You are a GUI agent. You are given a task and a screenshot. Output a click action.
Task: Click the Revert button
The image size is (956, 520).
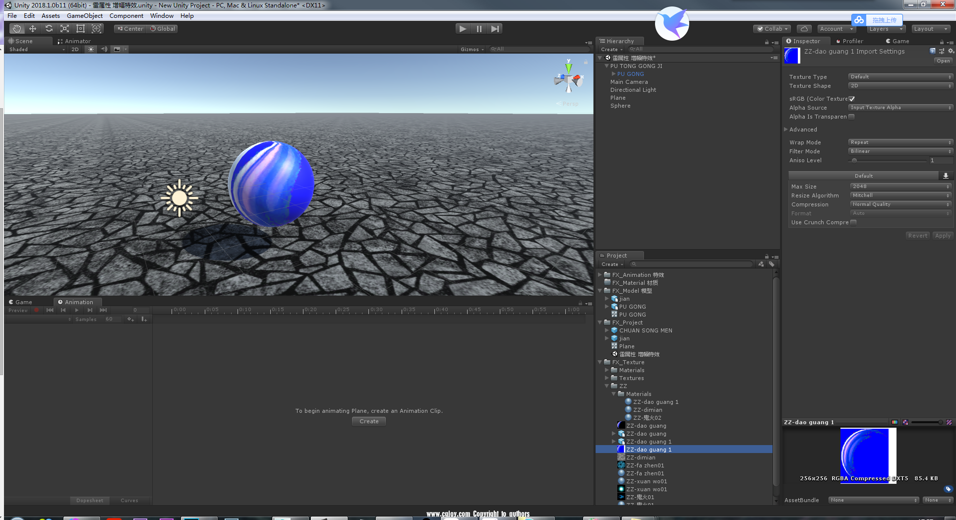click(918, 236)
